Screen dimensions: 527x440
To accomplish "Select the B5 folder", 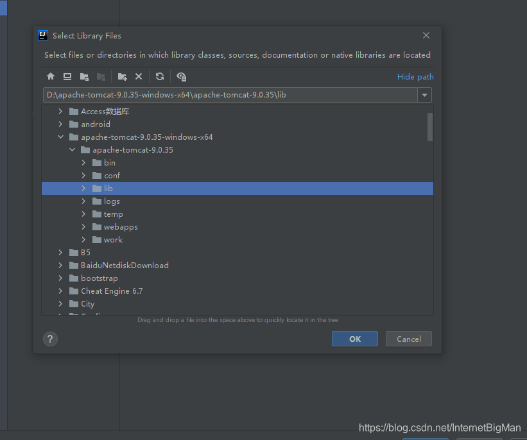I will (238, 252).
